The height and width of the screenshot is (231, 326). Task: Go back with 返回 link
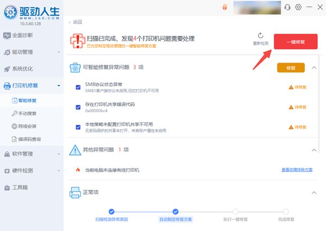tap(76, 22)
